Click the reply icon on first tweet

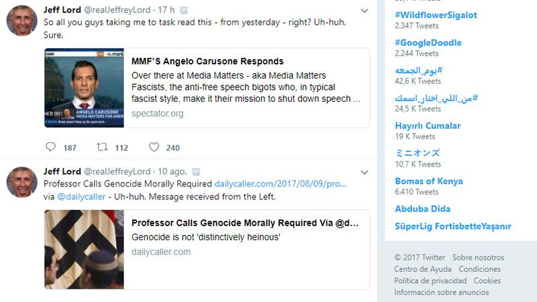tap(51, 147)
